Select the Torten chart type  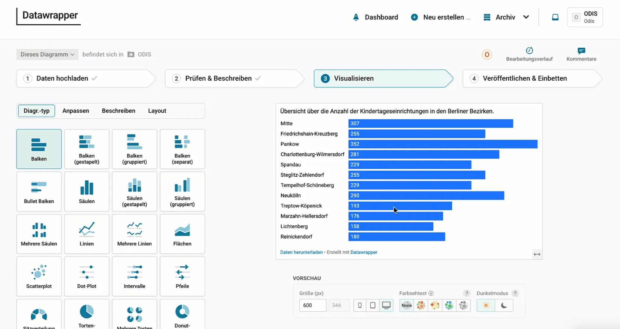(87, 314)
